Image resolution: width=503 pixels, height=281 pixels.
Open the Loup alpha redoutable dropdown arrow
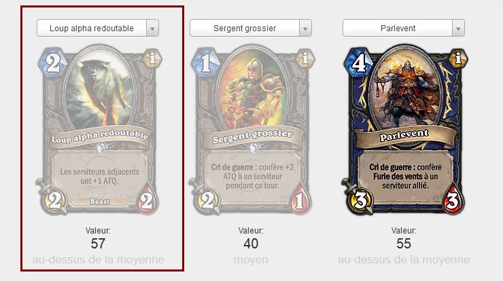coord(152,29)
